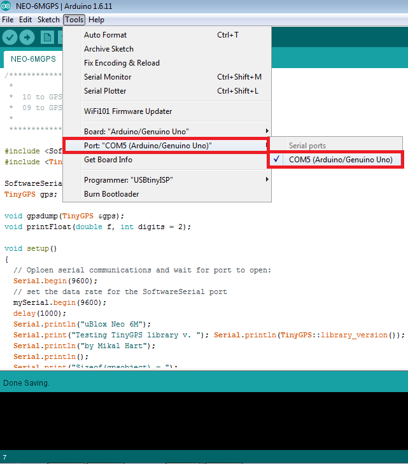The width and height of the screenshot is (408, 464).
Task: Open the Sketch menu
Action: [48, 20]
